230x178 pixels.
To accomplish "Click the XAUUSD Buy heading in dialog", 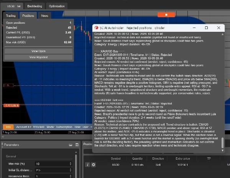I will [109, 51].
